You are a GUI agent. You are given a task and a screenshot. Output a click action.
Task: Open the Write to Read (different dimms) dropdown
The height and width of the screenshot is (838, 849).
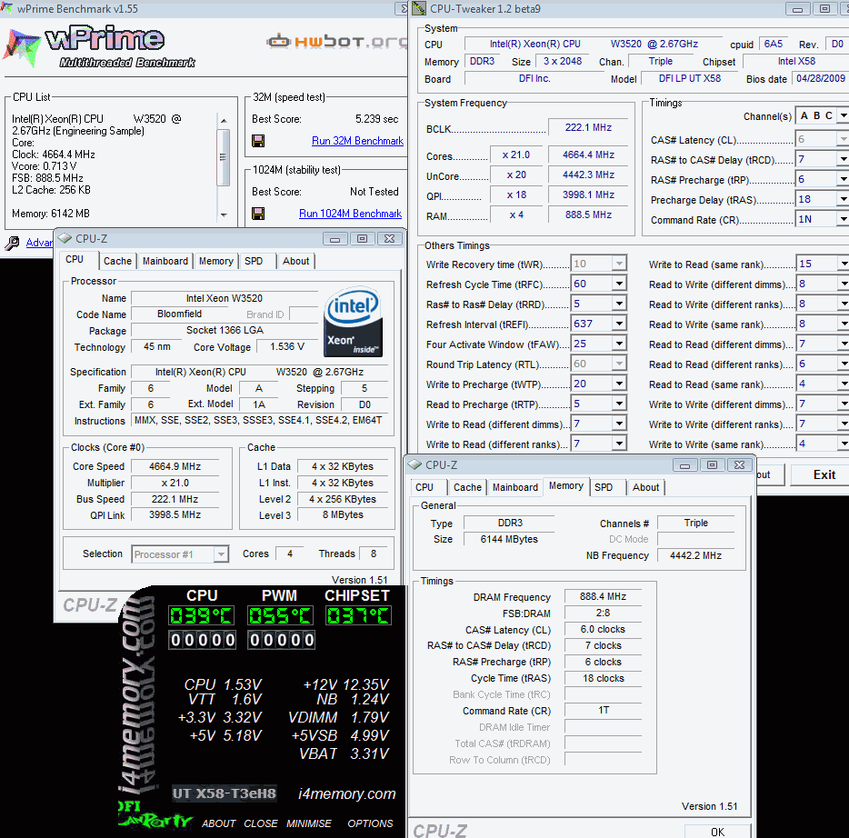(620, 424)
